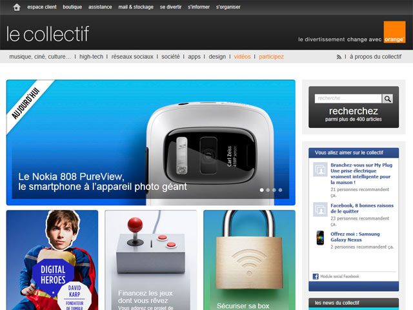The width and height of the screenshot is (413, 310).
Task: Open the espace client menu
Action: tap(42, 7)
